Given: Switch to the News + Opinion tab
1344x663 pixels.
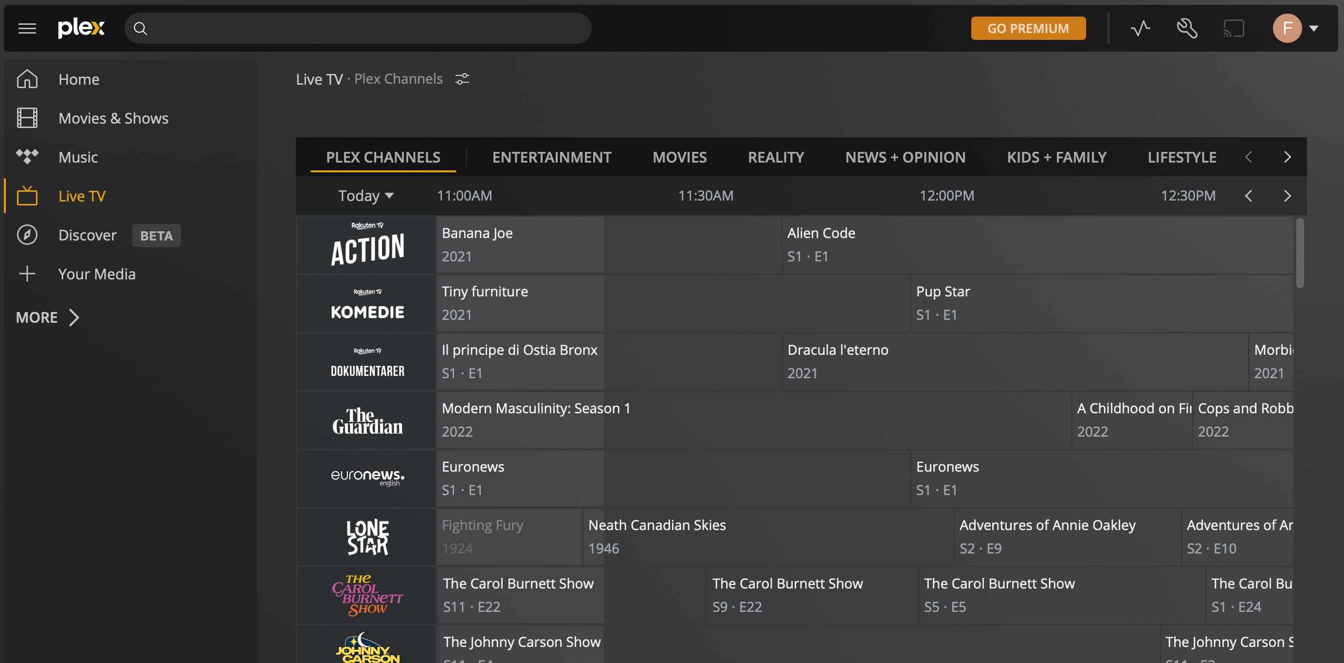Looking at the screenshot, I should click(x=905, y=157).
